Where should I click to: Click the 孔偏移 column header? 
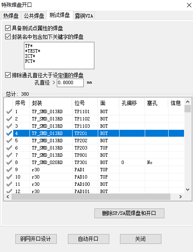point(132,103)
